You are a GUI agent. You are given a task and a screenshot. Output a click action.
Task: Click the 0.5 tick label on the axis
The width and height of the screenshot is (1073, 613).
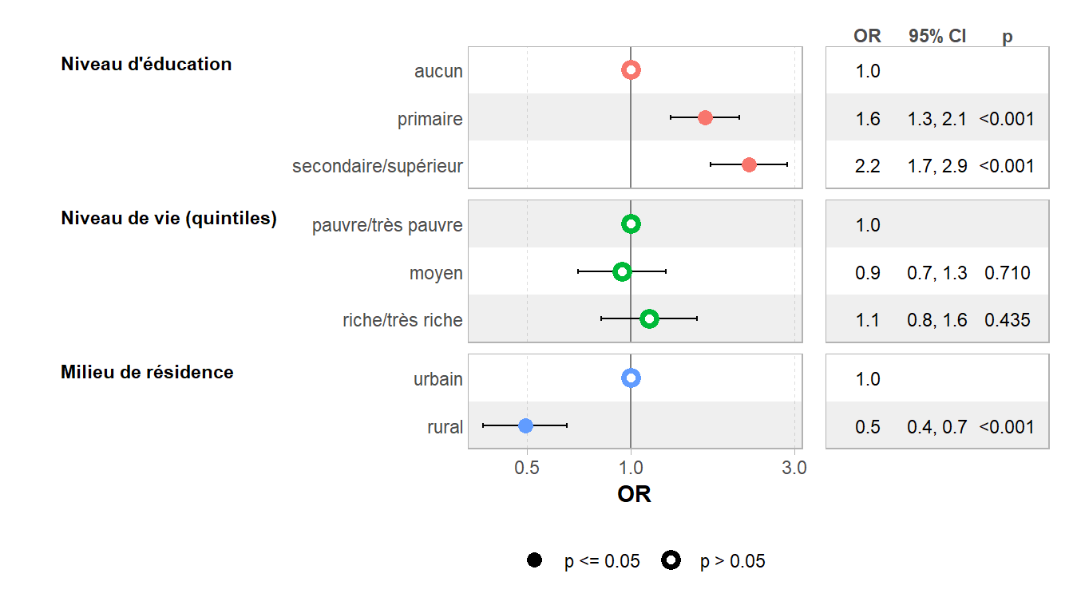[x=527, y=469]
